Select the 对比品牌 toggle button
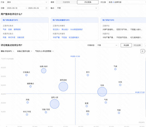The height and width of the screenshot is (127, 146). [x=137, y=45]
